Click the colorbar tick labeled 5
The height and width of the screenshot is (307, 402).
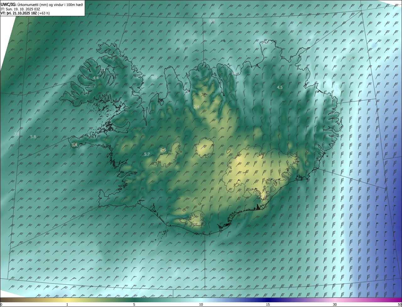click(x=134, y=304)
